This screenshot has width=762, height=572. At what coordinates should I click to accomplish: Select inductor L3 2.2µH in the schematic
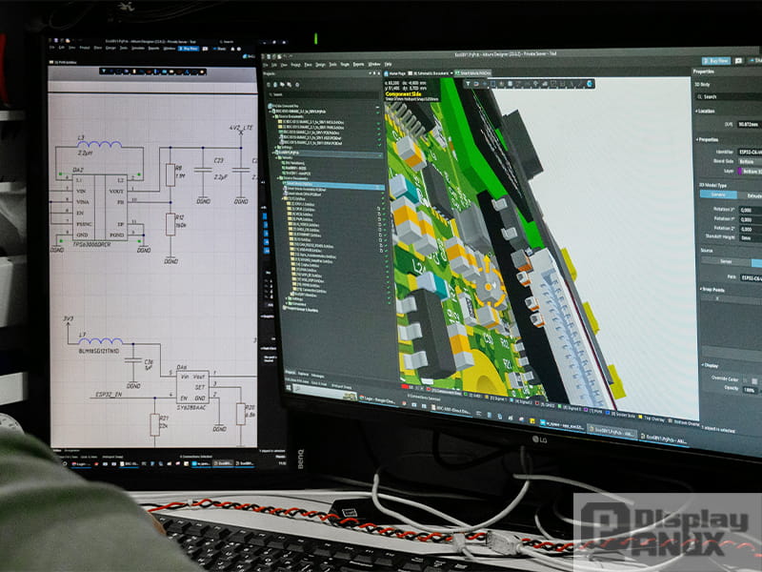pyautogui.click(x=99, y=144)
